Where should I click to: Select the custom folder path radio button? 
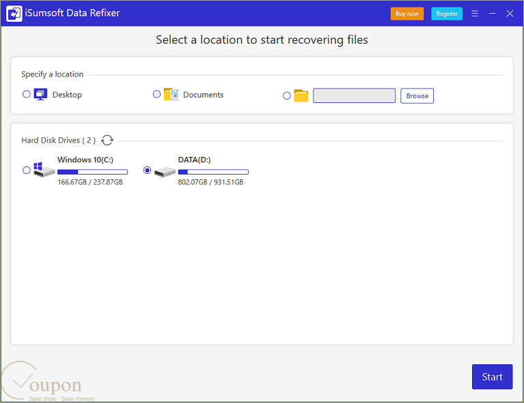pyautogui.click(x=286, y=96)
